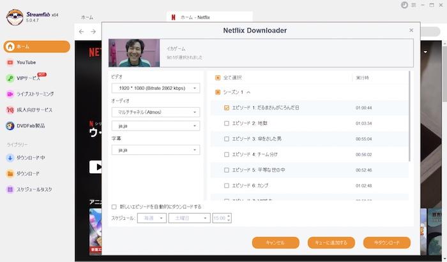
Task: Click the 実行時 column header
Action: coord(362,78)
